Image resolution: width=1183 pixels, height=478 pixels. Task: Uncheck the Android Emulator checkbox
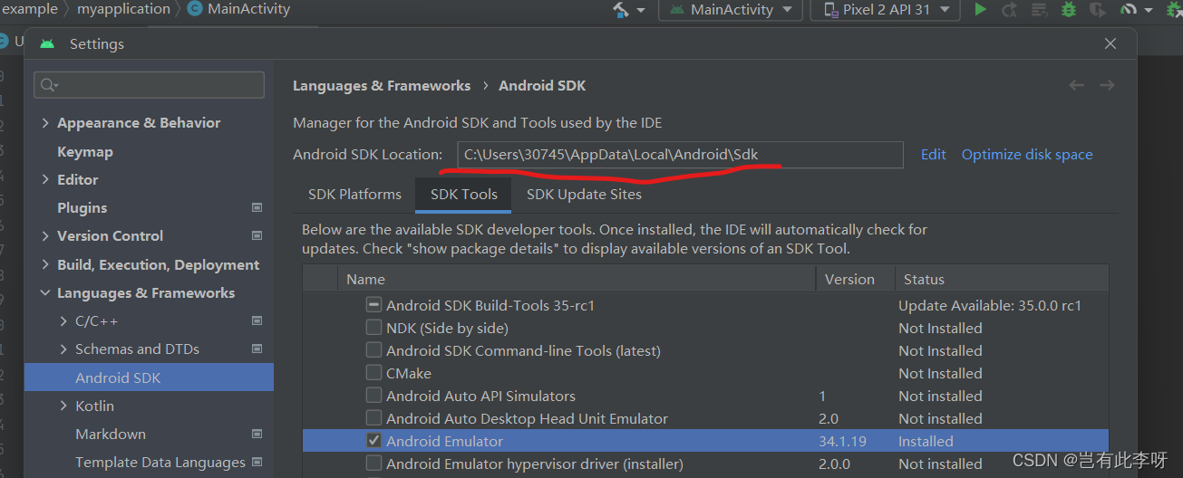pos(373,441)
